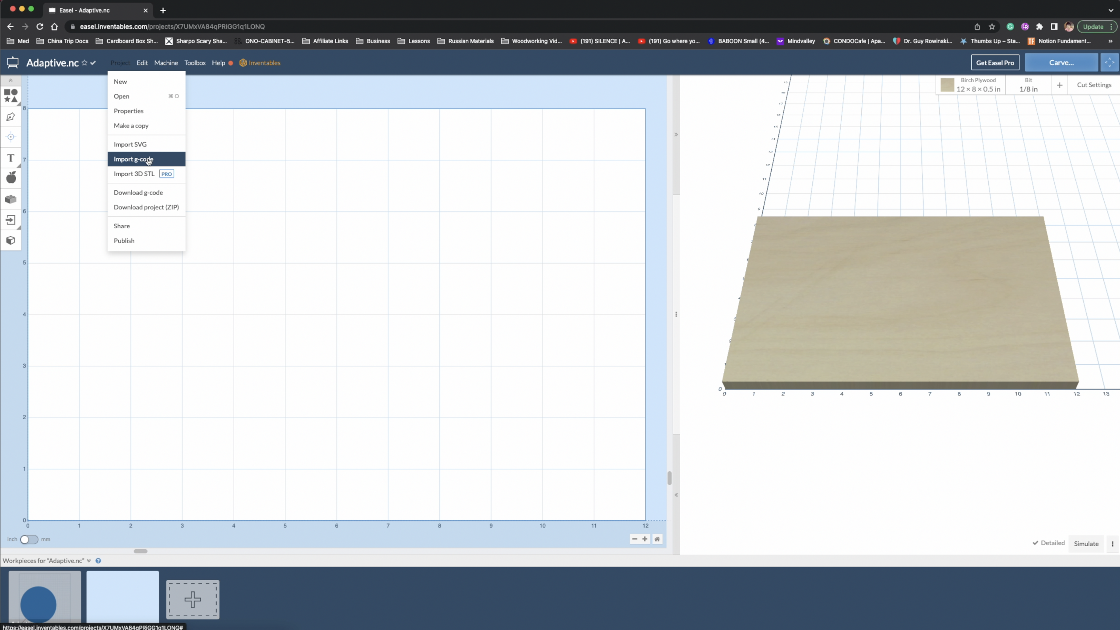Collapse the left tool sidebar chevron
Screen dimensions: 1120x630
click(11, 80)
